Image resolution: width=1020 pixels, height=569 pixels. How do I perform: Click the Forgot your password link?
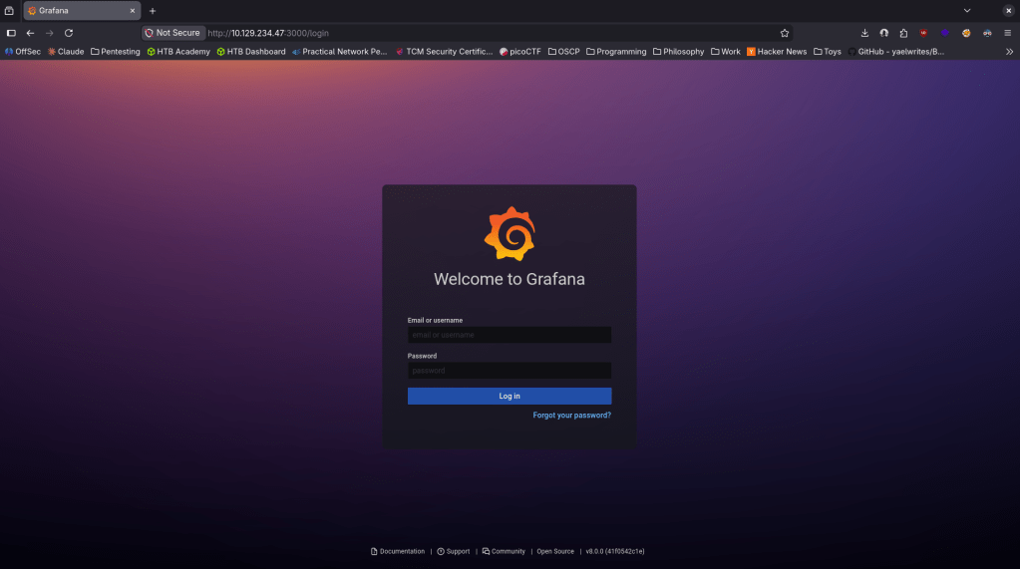coord(571,416)
